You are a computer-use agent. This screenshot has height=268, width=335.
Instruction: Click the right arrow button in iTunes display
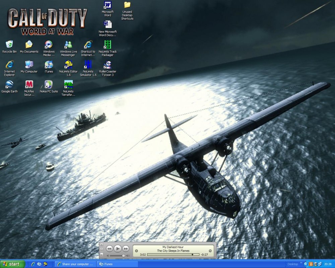click(210, 251)
